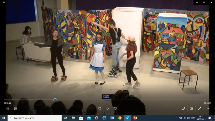Open File Explorer from the taskbar
This screenshot has width=215, height=121.
tap(73, 118)
